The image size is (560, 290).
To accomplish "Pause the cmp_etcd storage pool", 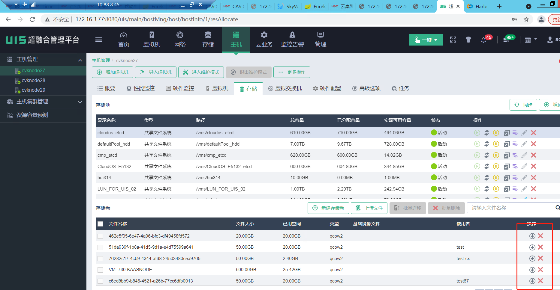I will coord(496,155).
